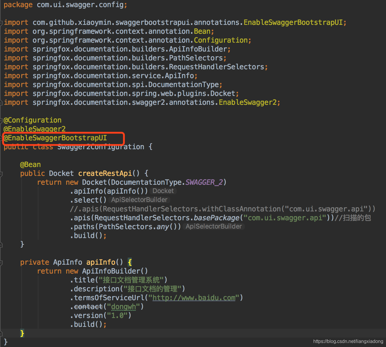Collapse the apiInfo method body

(1, 262)
